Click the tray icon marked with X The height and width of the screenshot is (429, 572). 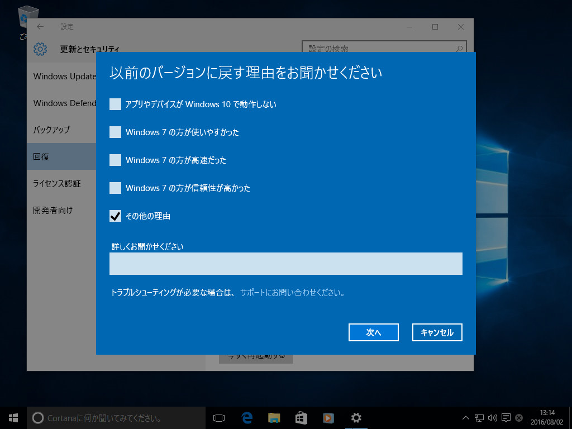click(519, 418)
